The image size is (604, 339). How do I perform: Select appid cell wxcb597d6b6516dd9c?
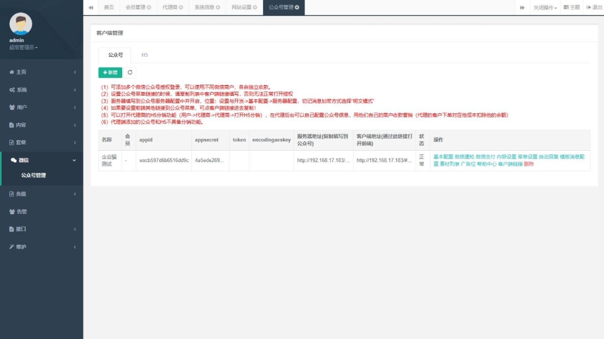click(164, 160)
